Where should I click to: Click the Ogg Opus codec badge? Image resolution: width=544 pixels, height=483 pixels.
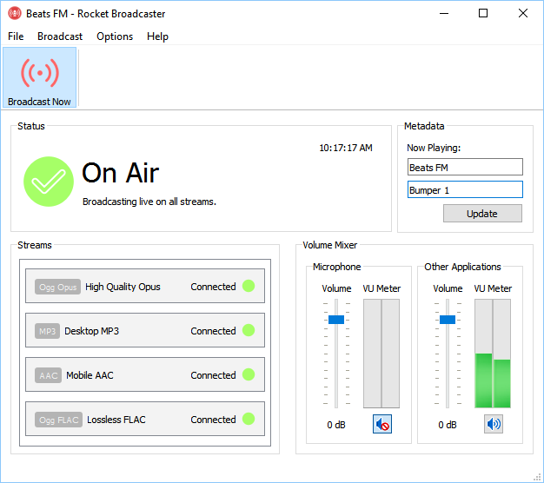(58, 287)
